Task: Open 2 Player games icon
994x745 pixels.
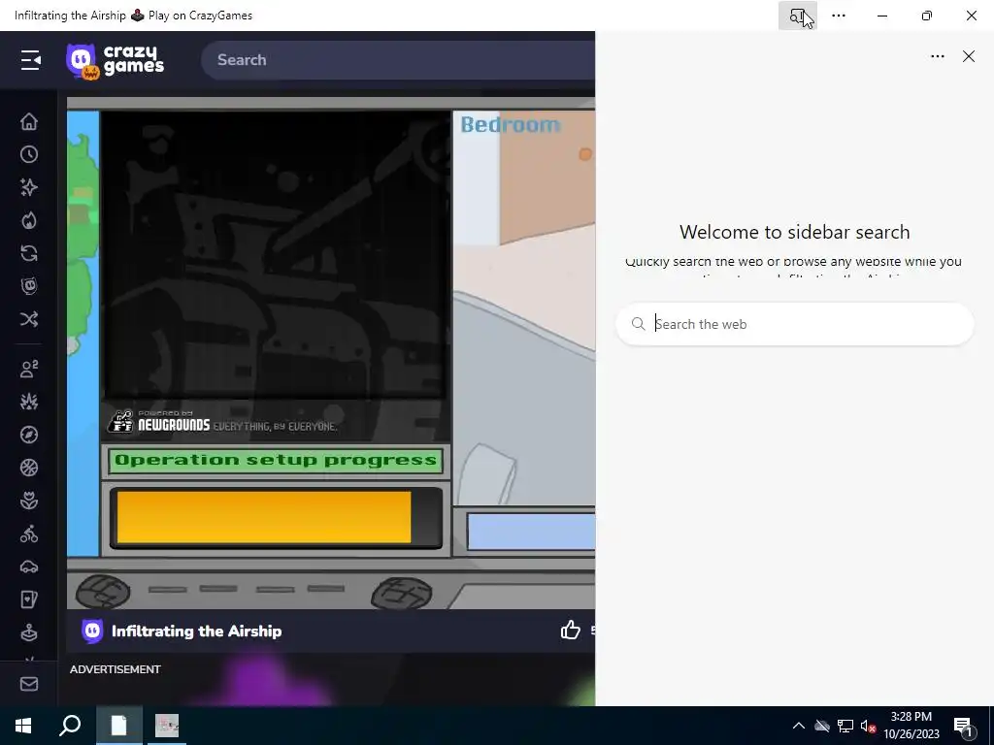Action: point(28,369)
